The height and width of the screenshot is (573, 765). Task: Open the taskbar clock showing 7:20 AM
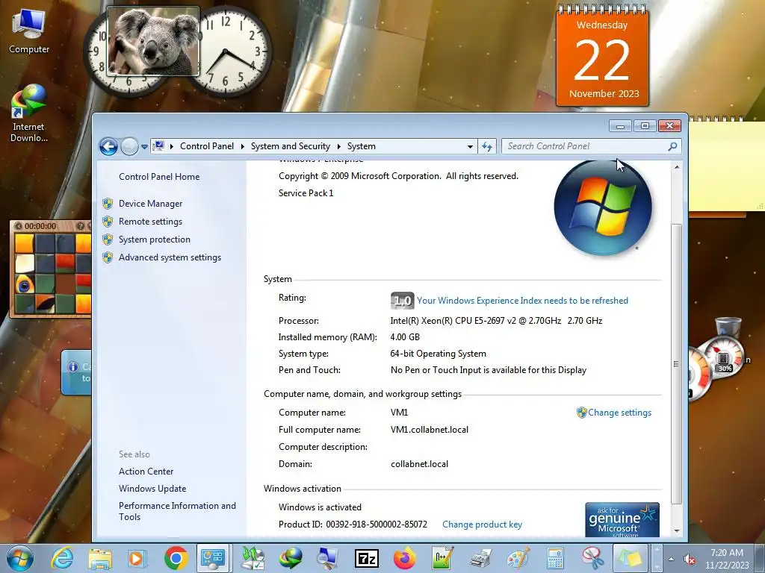(x=727, y=559)
